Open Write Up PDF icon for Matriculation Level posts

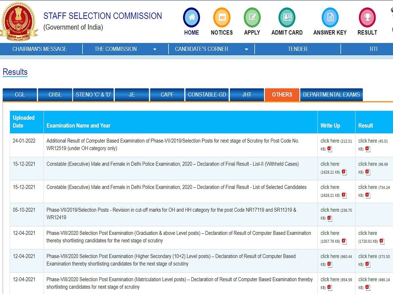pyautogui.click(x=330, y=288)
